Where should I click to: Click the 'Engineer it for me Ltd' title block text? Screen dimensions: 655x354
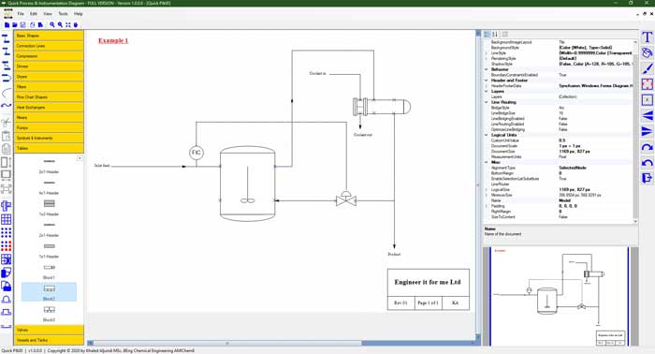tap(428, 282)
